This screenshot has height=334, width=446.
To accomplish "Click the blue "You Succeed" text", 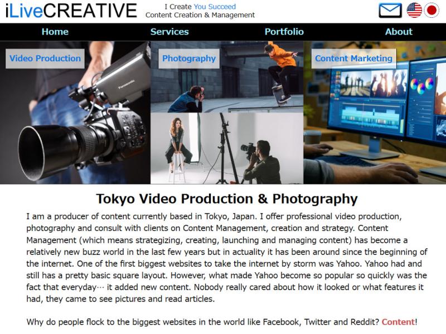I will (x=215, y=7).
